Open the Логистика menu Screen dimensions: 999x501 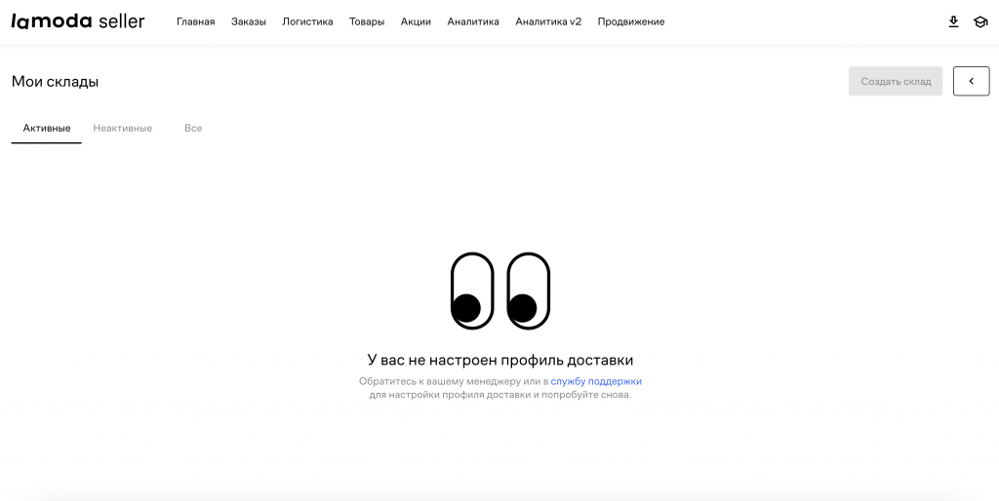tap(307, 21)
